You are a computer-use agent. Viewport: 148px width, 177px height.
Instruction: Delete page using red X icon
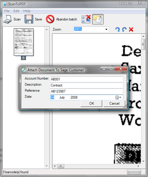131,29
